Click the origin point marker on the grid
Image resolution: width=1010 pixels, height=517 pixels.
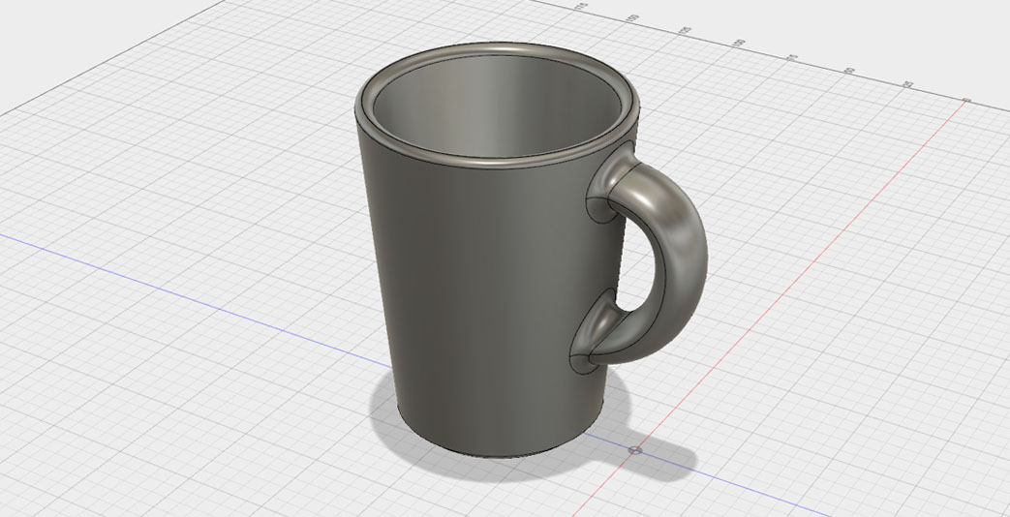click(636, 450)
